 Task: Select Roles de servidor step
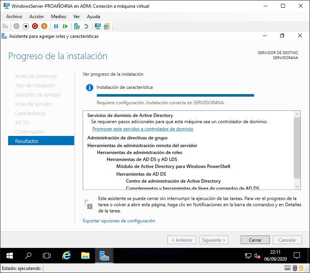(34, 104)
